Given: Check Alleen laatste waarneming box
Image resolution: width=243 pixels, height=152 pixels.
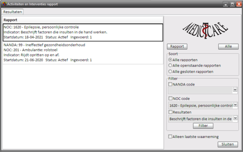Looking at the screenshot, I should pos(170,136).
